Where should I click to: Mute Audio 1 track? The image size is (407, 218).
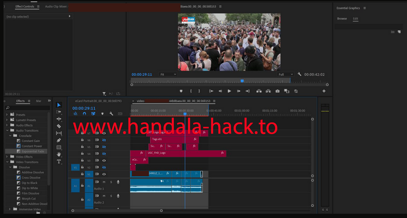(x=104, y=182)
